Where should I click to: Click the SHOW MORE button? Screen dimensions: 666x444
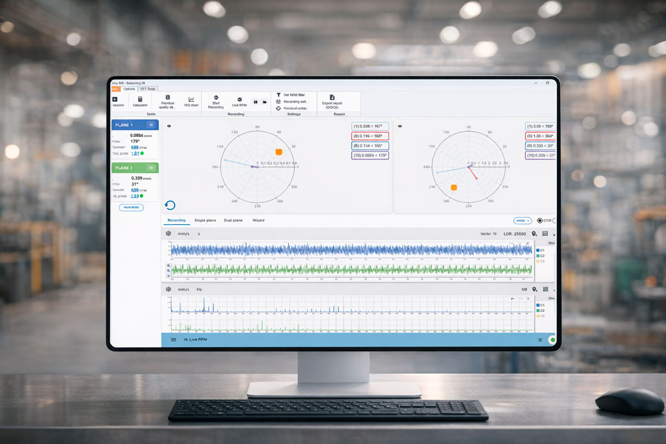pyautogui.click(x=131, y=207)
